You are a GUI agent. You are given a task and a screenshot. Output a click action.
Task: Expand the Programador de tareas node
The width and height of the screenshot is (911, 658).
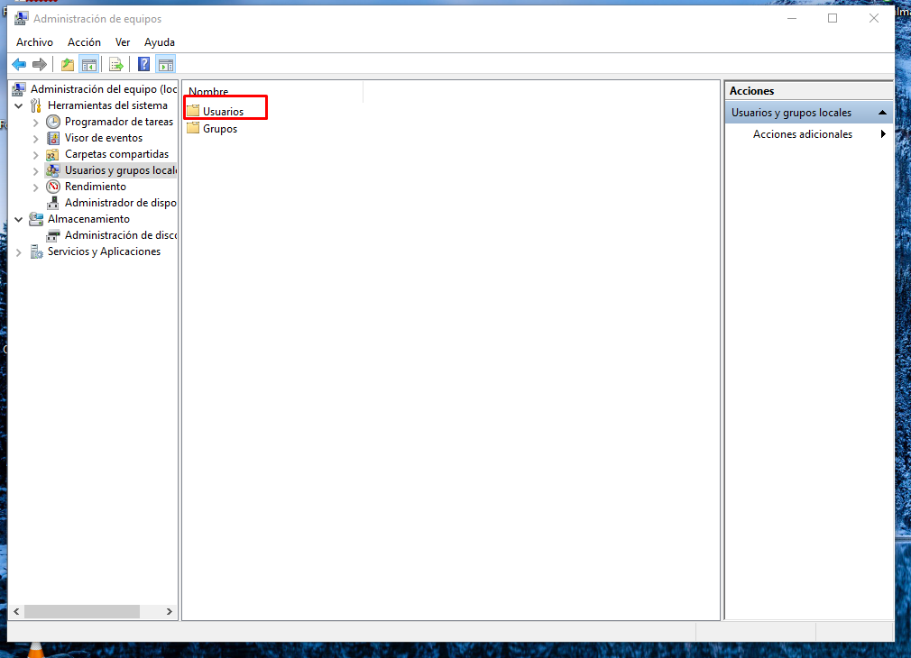point(36,122)
